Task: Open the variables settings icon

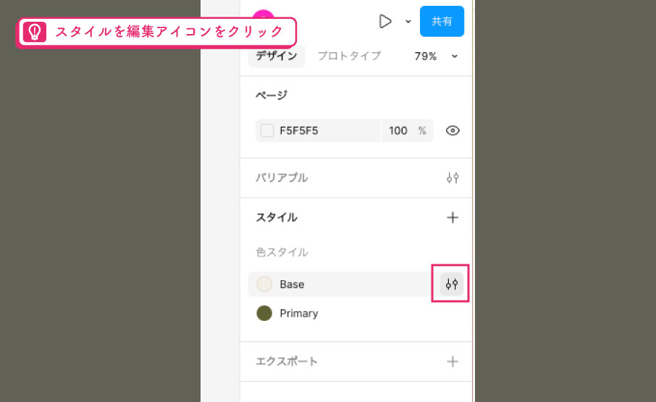Action: tap(453, 177)
